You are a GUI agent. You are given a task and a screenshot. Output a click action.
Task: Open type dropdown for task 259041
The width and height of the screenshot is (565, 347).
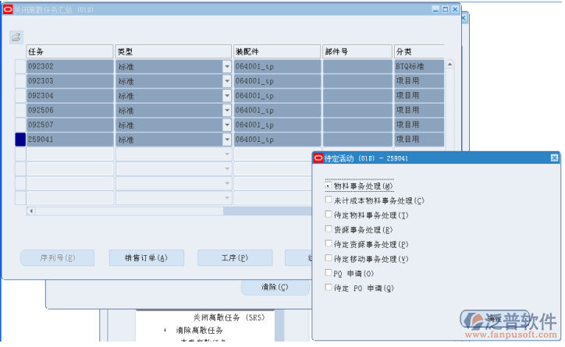click(227, 140)
